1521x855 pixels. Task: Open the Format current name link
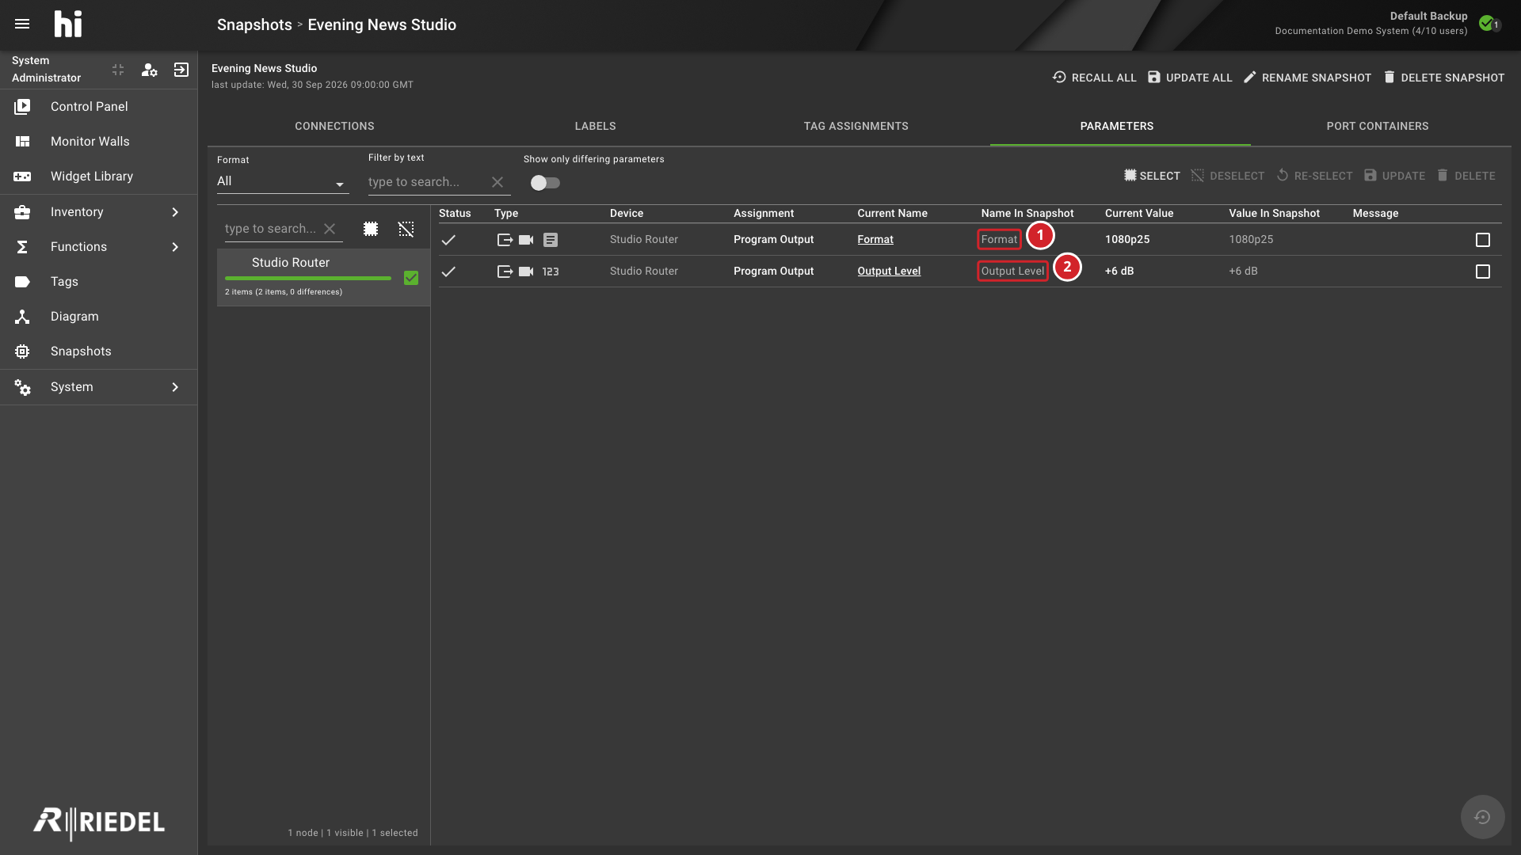(x=875, y=239)
